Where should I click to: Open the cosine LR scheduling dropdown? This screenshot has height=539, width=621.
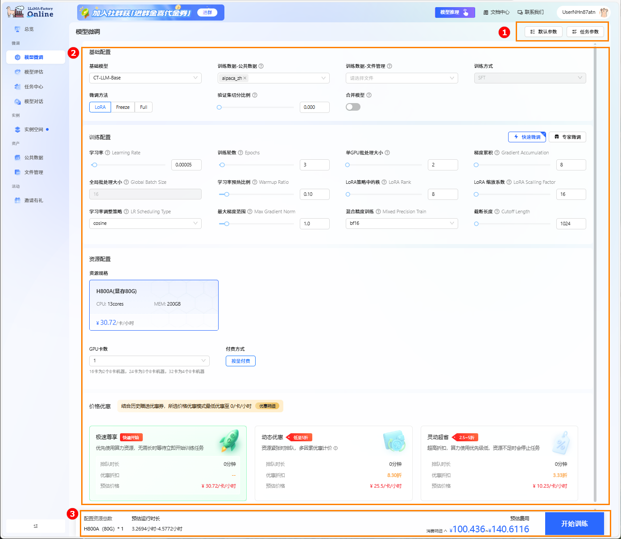[145, 224]
